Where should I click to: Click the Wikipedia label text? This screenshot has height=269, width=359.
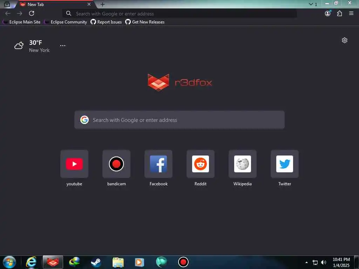pos(243,184)
